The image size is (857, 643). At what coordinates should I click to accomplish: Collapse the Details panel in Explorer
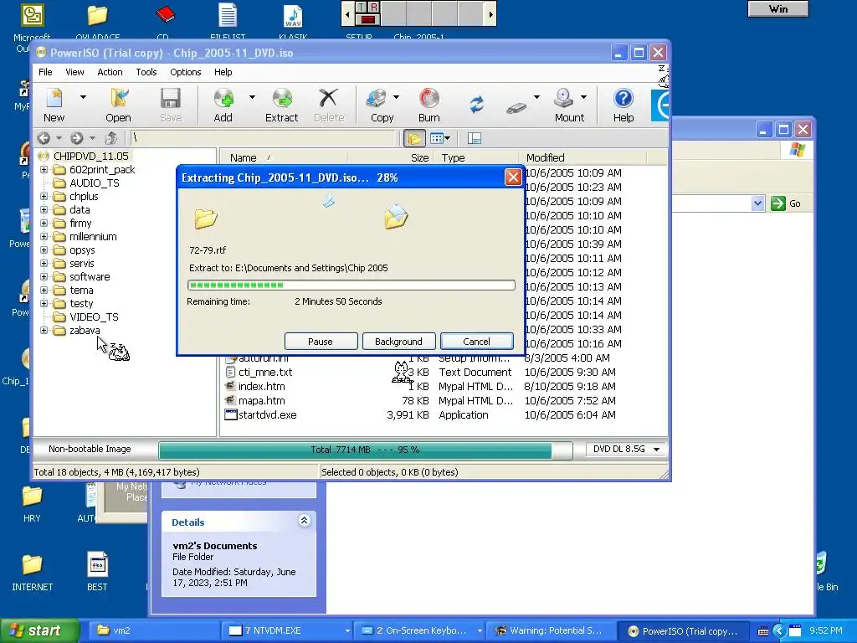coord(305,521)
